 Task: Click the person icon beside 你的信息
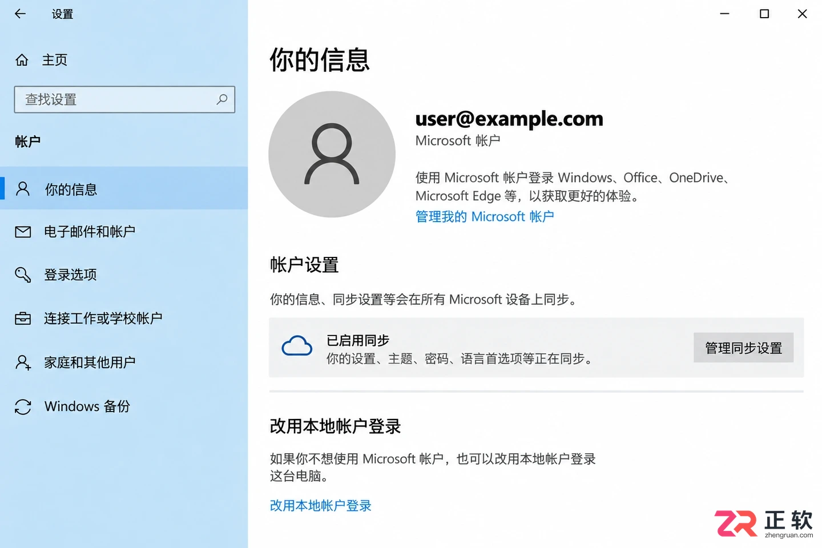pyautogui.click(x=23, y=189)
